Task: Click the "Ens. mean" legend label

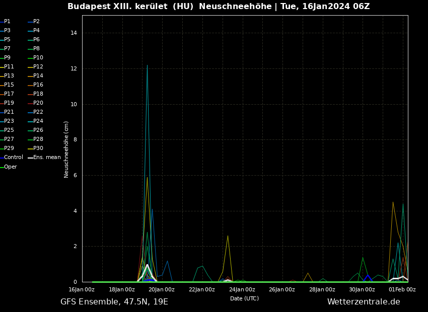Action: point(47,158)
